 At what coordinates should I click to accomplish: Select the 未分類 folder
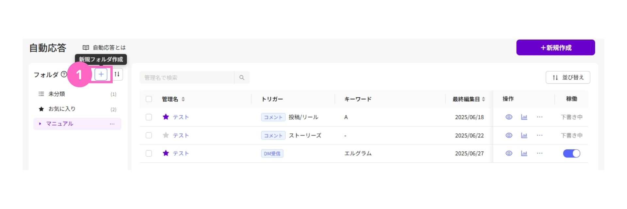(56, 94)
